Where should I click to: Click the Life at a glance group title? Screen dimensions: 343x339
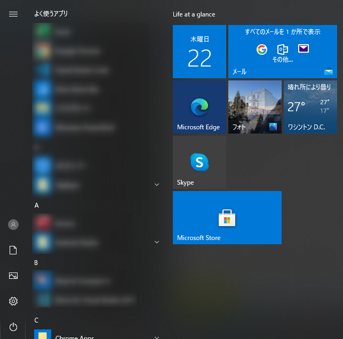tap(194, 14)
